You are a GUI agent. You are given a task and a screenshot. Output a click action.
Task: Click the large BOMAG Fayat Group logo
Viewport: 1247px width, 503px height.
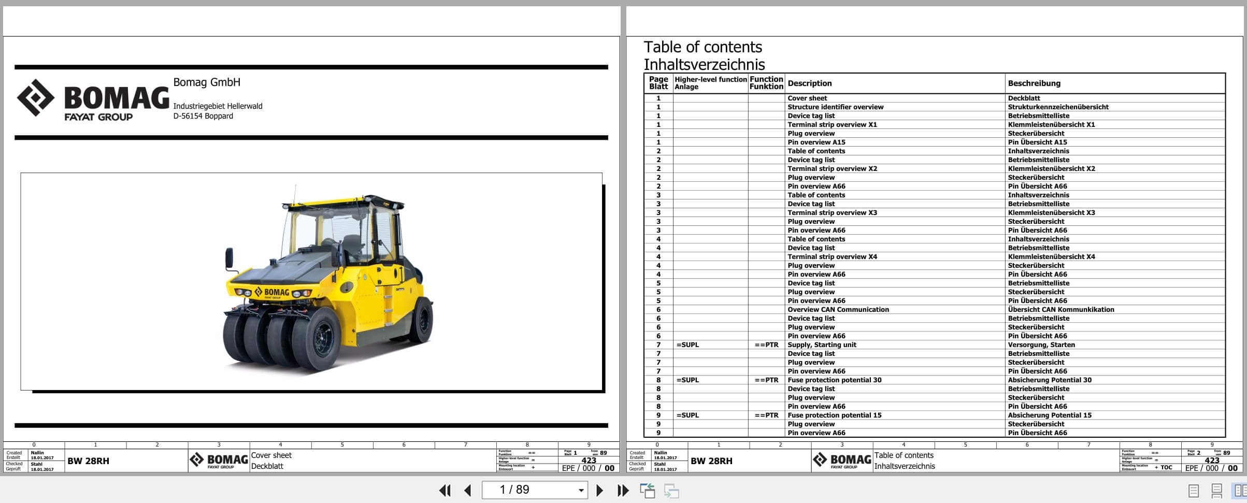click(93, 100)
